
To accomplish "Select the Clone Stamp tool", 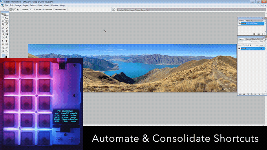I will pyautogui.click(x=3, y=31).
